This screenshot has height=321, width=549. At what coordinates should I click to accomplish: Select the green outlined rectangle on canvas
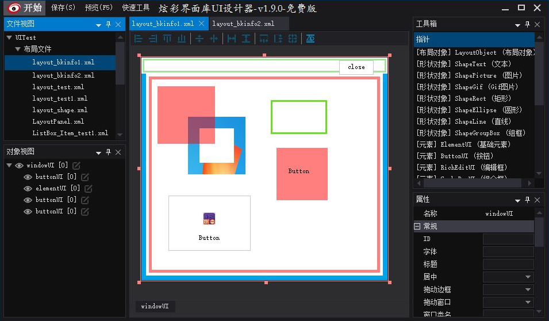coord(299,117)
